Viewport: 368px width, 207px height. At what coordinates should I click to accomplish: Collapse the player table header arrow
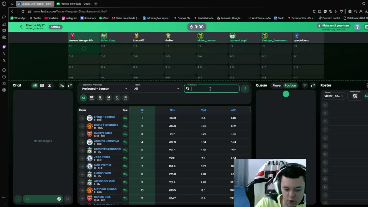[x=250, y=107]
